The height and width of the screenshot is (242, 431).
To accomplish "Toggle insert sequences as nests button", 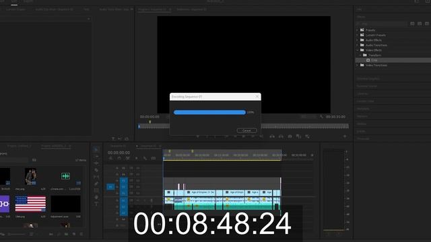I will tap(110, 159).
